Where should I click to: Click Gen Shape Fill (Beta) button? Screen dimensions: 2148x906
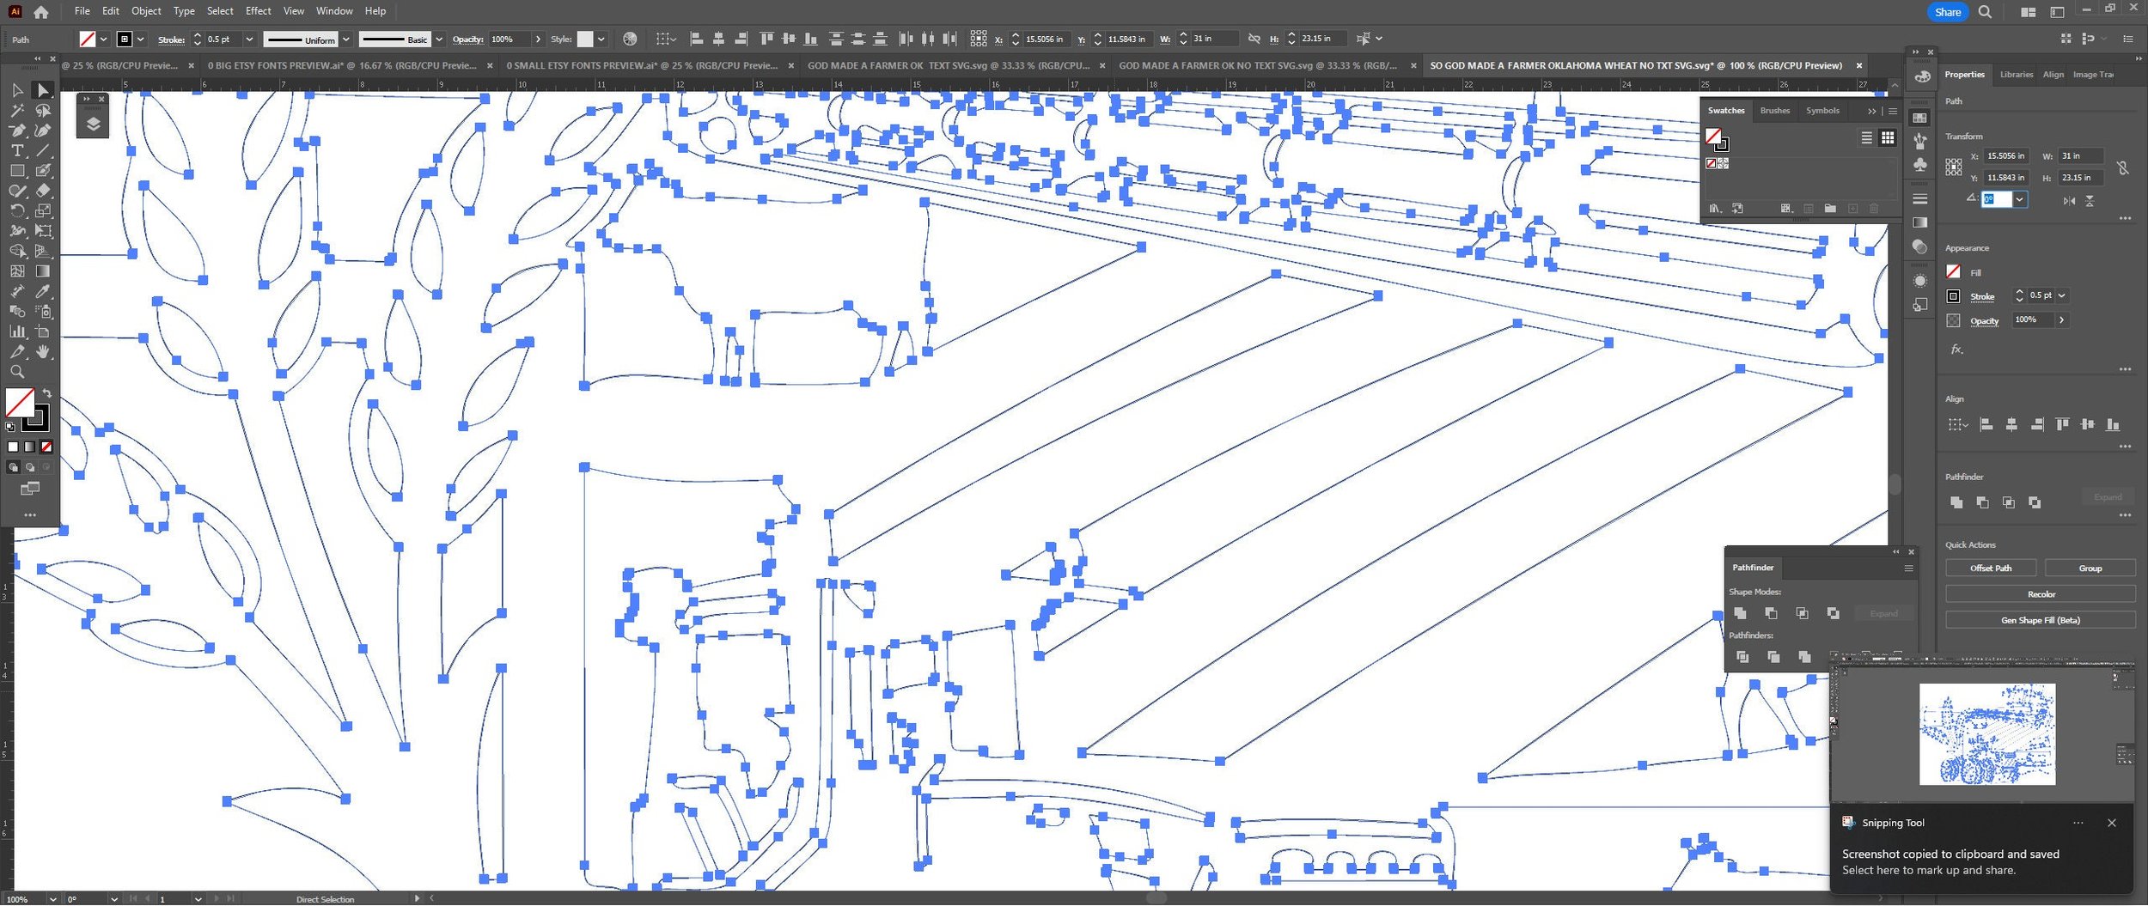click(2041, 620)
